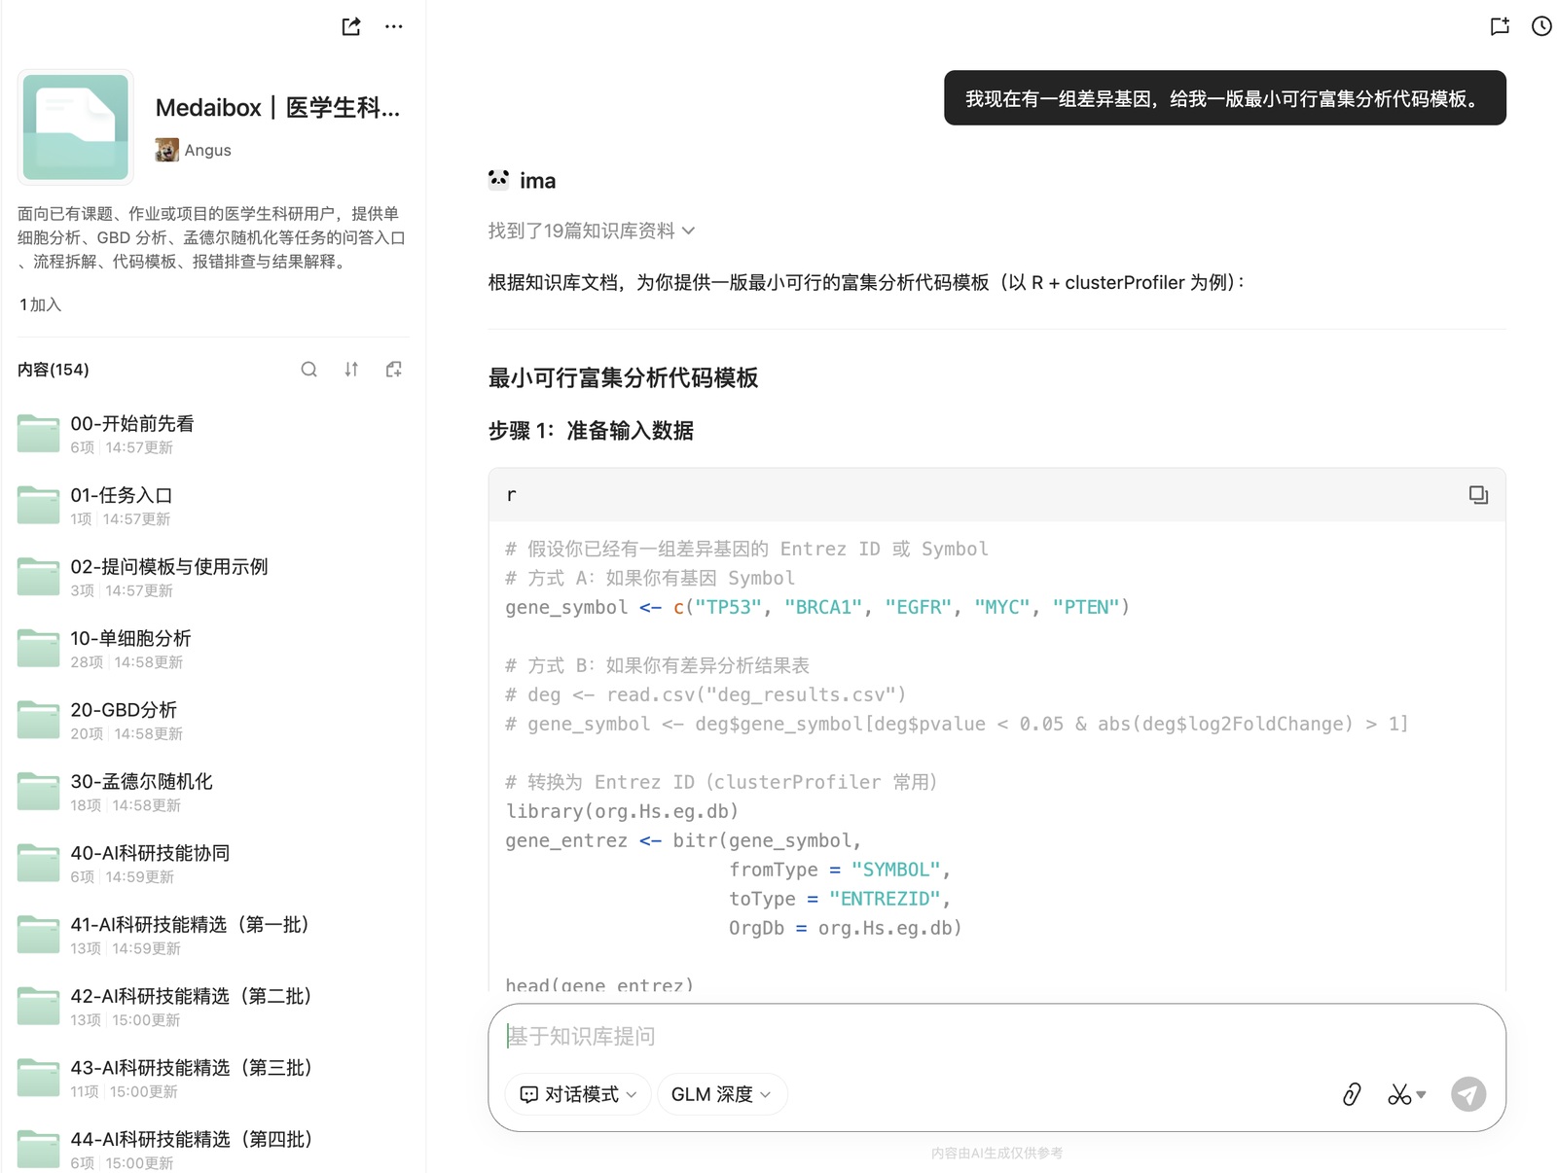Viewport: 1557px width, 1173px height.
Task: Open the 20-GBD分析 folder
Action: 212,720
